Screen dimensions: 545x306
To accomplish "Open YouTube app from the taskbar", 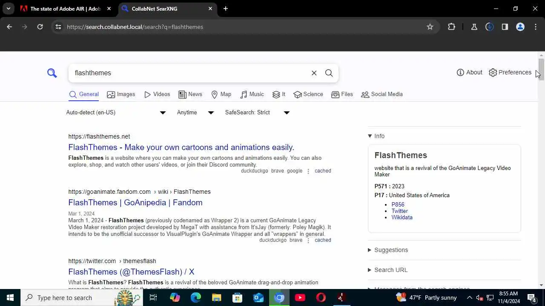I will coord(300,297).
